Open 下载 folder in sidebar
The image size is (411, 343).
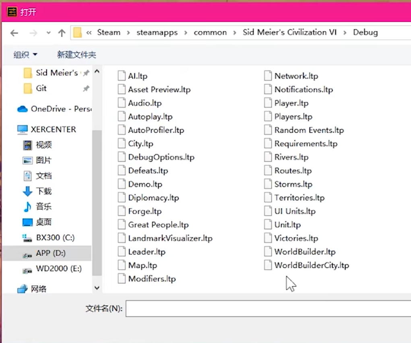(37, 191)
